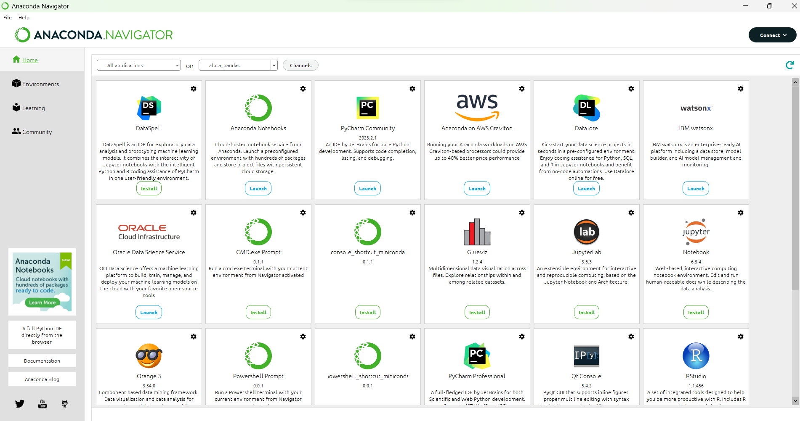Viewport: 800px width, 421px height.
Task: Launch IBM watsonx
Action: (696, 189)
